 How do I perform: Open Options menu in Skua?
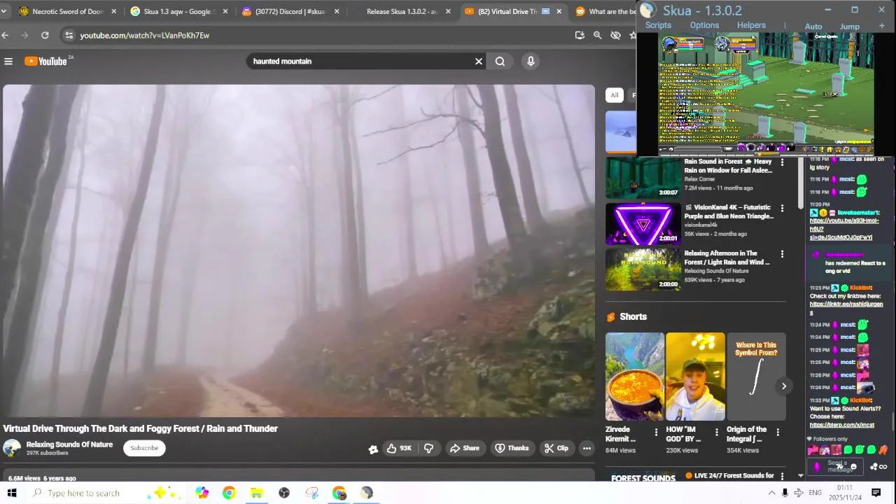(x=704, y=25)
